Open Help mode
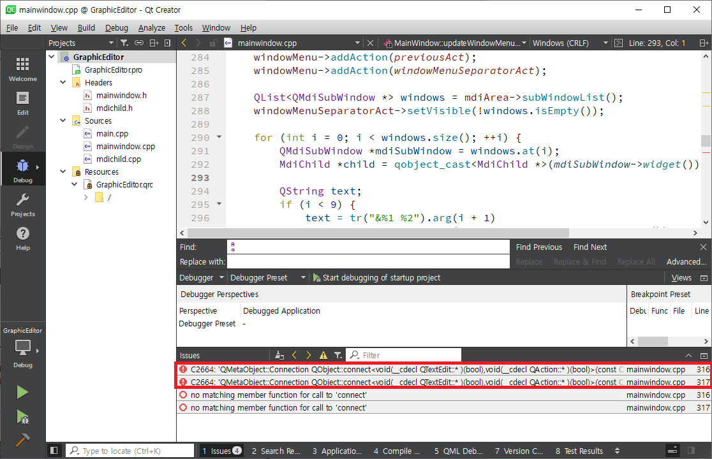The image size is (712, 459). click(x=23, y=238)
